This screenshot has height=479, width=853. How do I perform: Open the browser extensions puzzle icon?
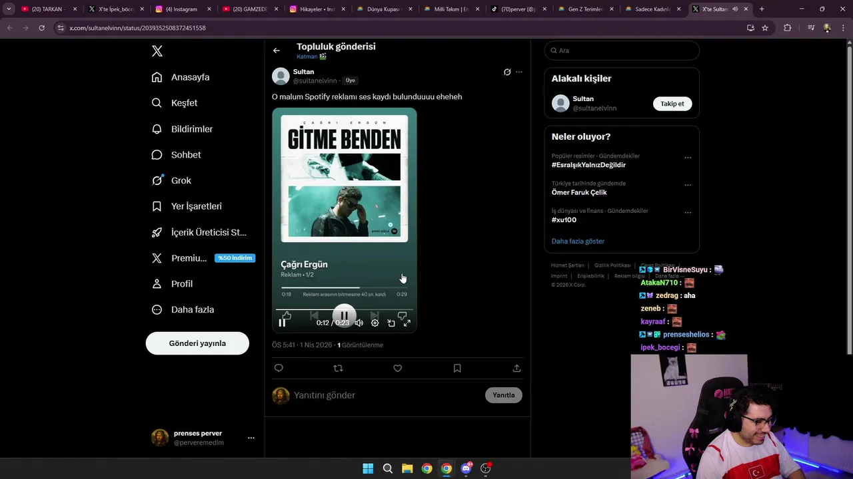(787, 28)
